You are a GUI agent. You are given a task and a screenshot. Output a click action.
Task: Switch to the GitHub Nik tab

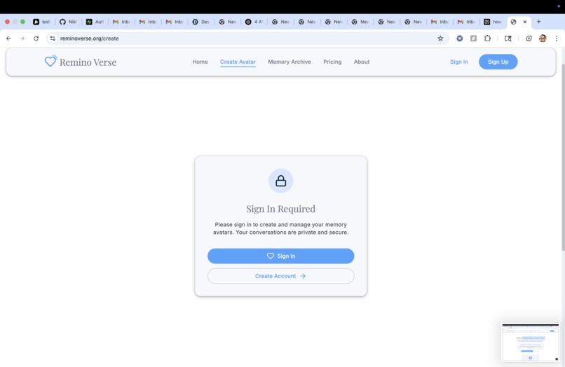coord(68,22)
